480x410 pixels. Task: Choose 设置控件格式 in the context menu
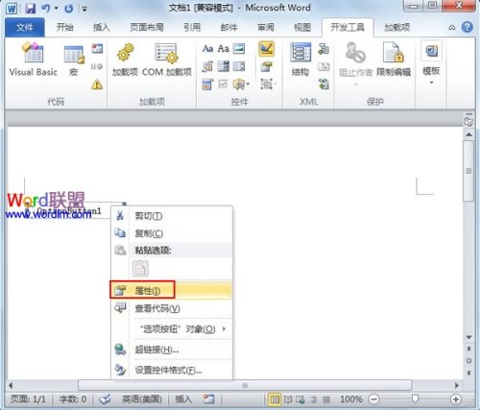(172, 370)
